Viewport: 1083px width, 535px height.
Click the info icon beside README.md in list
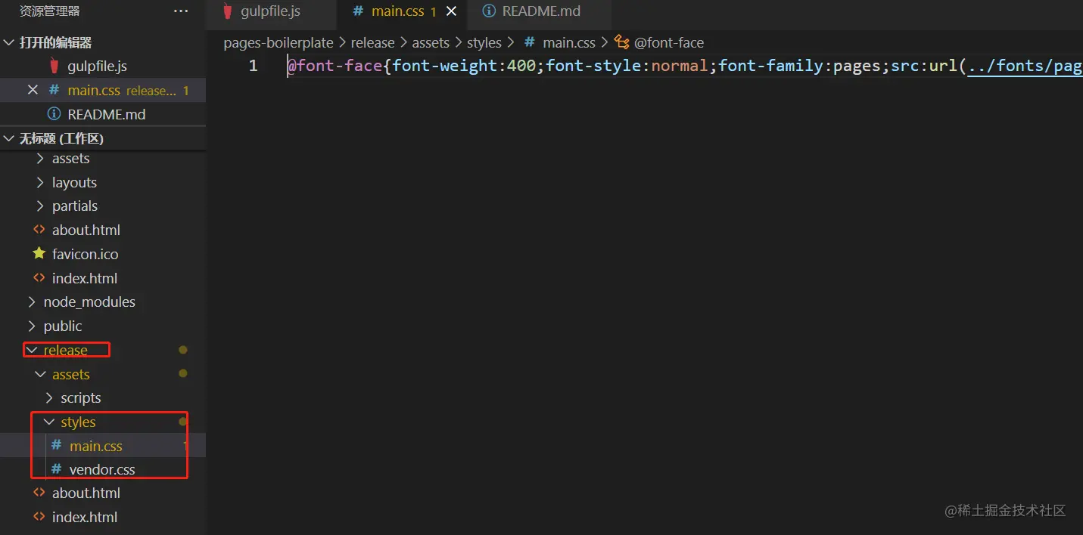(54, 114)
